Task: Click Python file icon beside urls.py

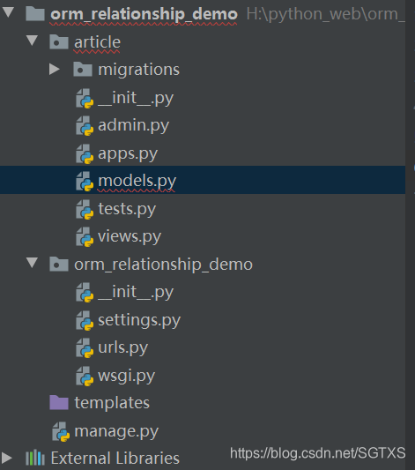Action: (x=85, y=348)
